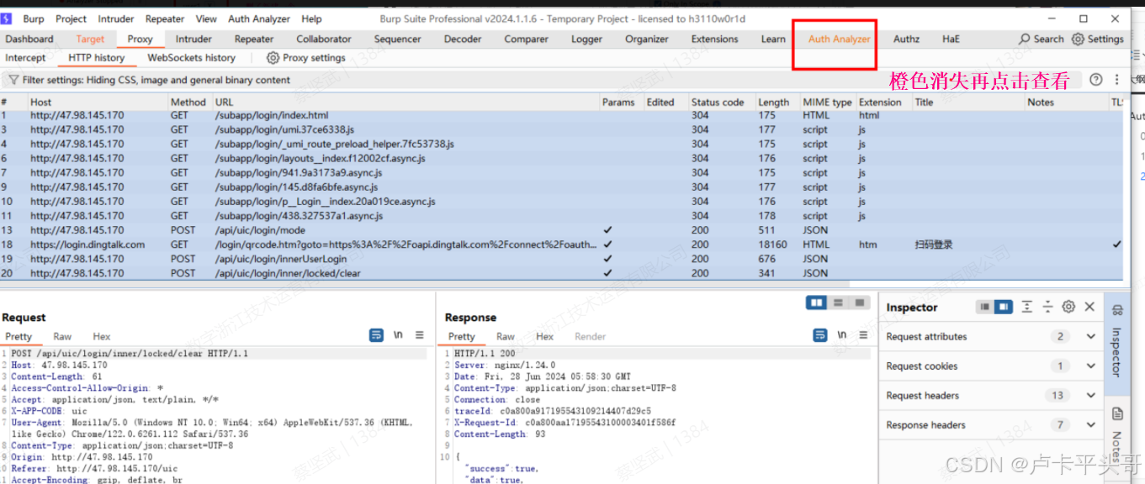The height and width of the screenshot is (484, 1145).
Task: Open the Request editor hamburger menu icon
Action: click(420, 334)
